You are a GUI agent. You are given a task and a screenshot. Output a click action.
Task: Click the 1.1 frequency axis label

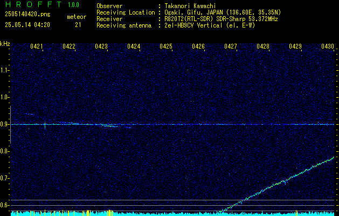[4, 70]
